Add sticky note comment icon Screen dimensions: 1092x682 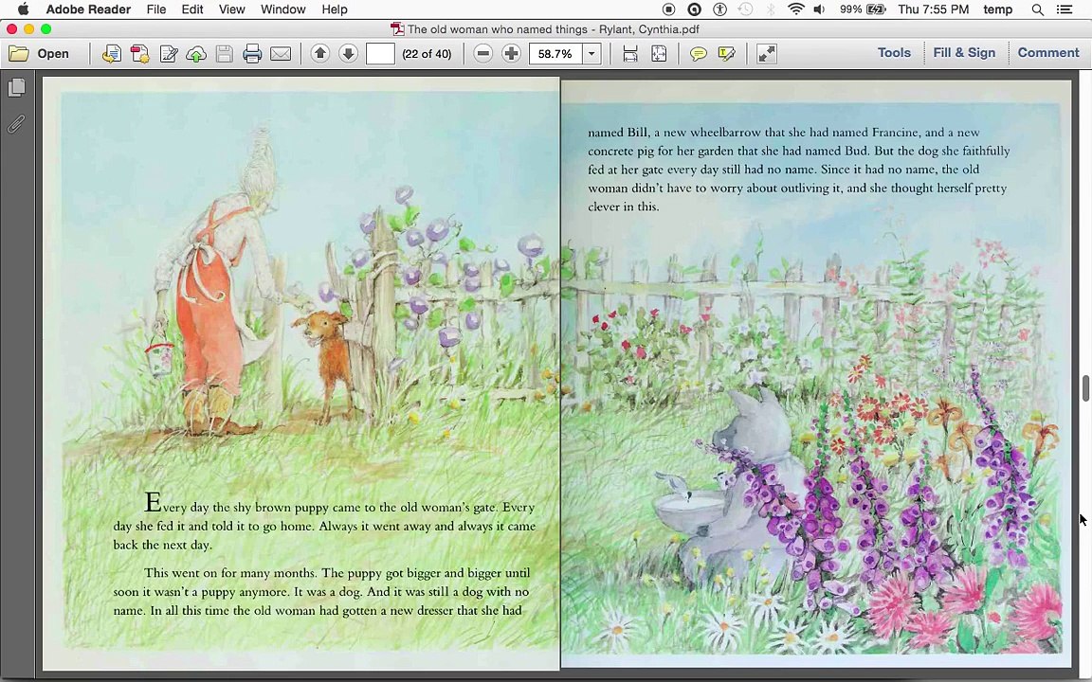[x=698, y=54]
